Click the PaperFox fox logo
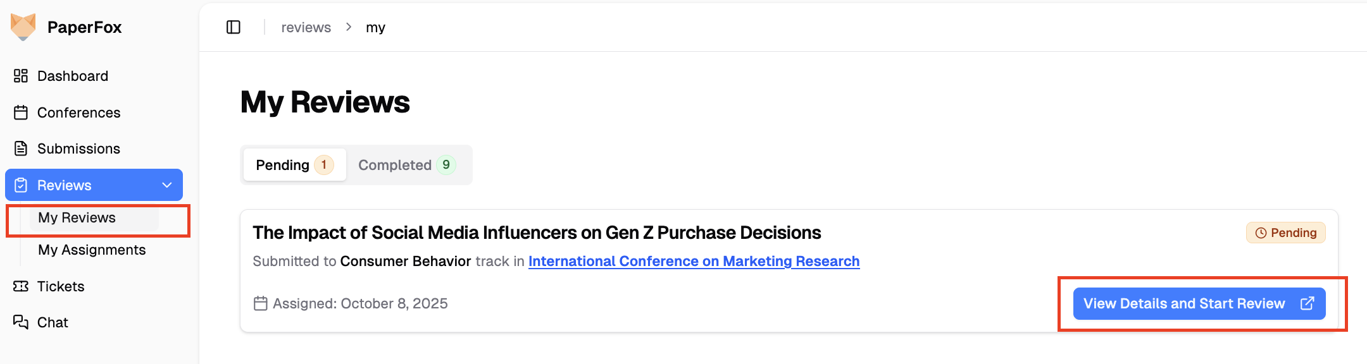This screenshot has width=1367, height=364. (23, 27)
